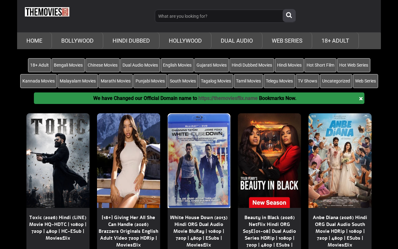Open the Bollywood menu
This screenshot has width=398, height=249.
click(77, 41)
